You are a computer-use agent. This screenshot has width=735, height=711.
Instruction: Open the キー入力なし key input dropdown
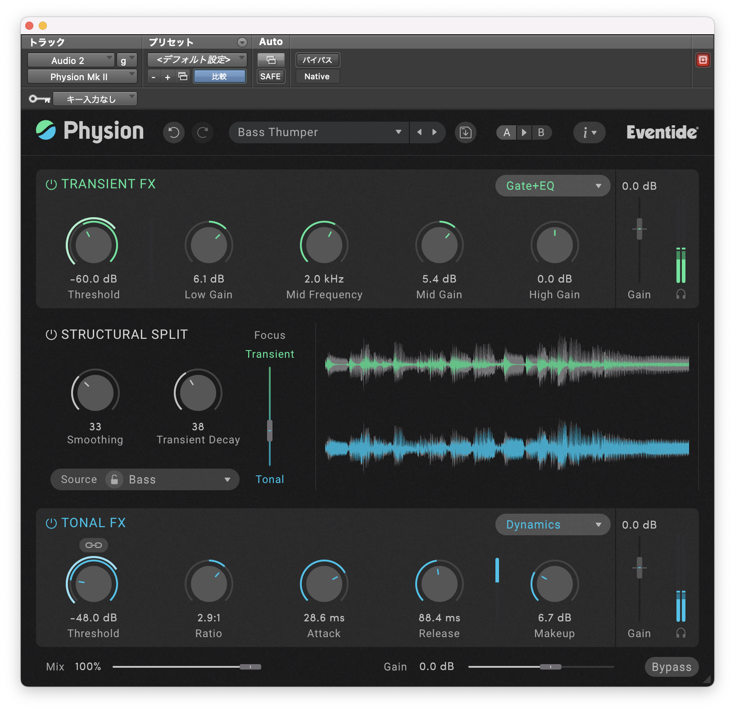[95, 99]
